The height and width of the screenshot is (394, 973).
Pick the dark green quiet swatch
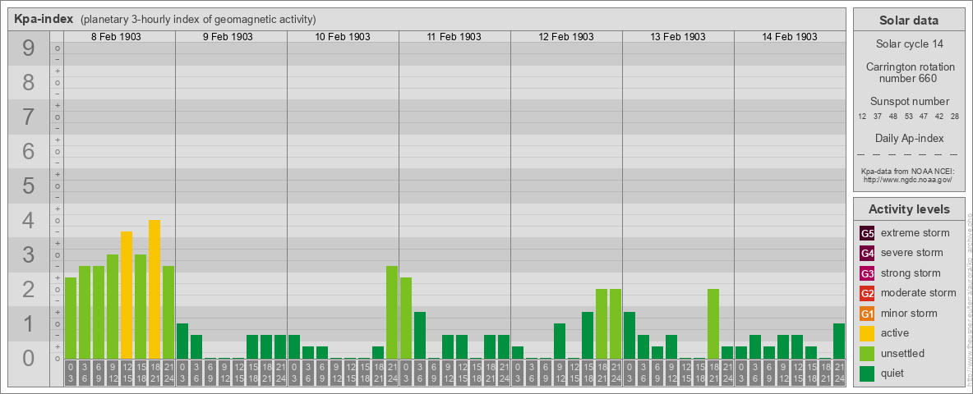[x=867, y=373]
